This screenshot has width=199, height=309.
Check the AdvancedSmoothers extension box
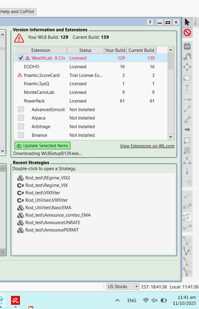[x=21, y=109]
